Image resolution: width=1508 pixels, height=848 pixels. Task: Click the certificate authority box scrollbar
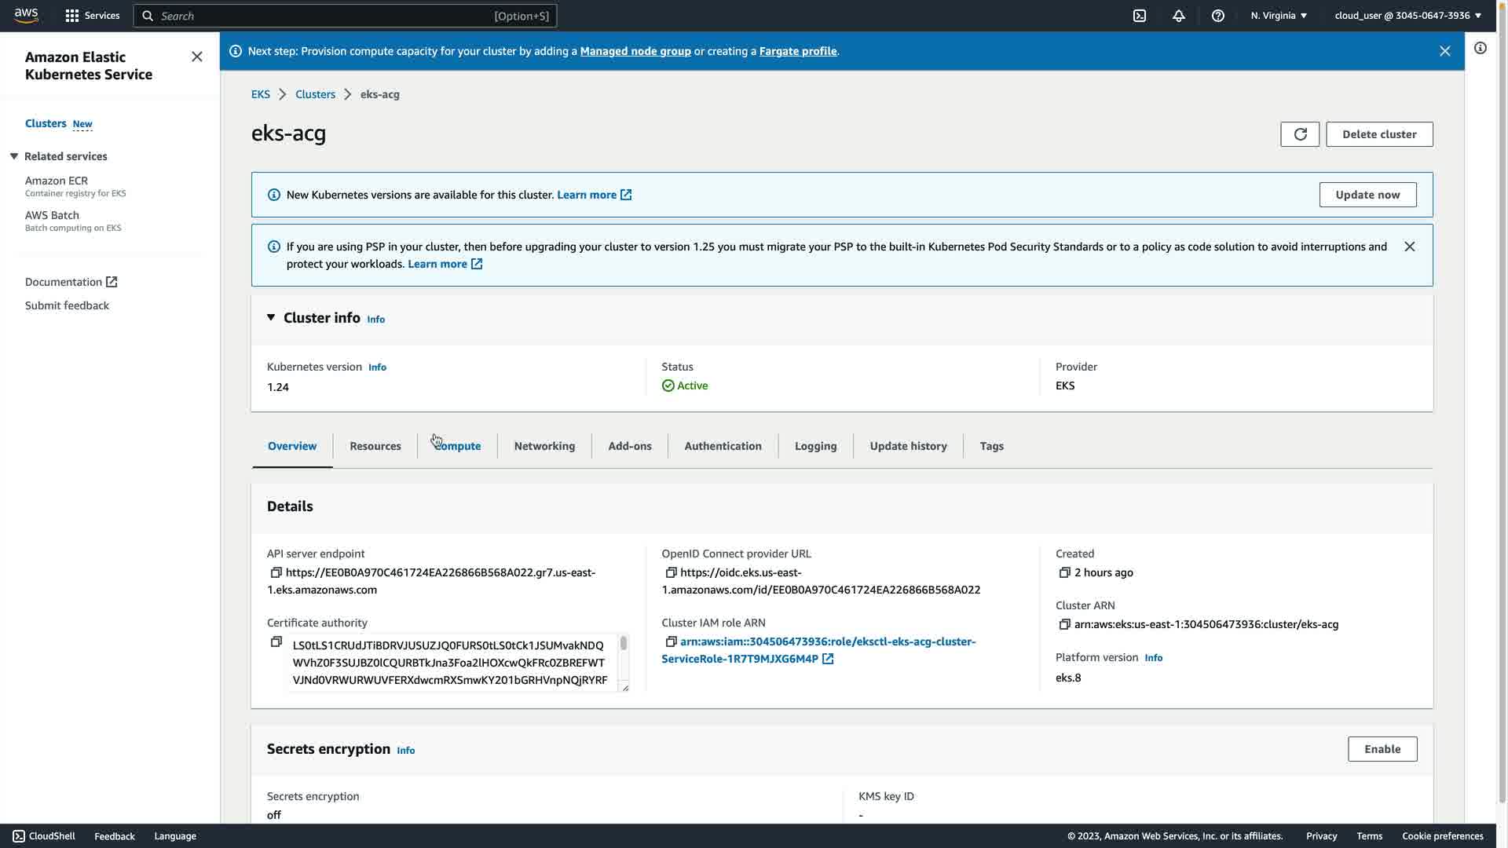click(624, 644)
